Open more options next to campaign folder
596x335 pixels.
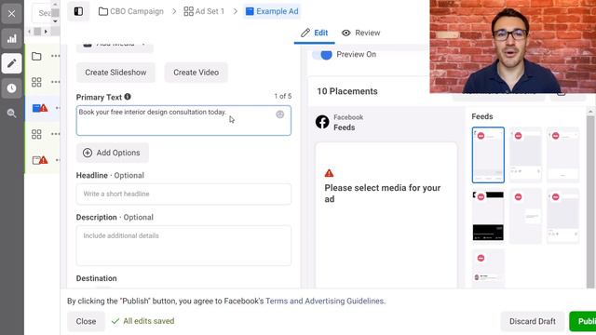point(56,56)
